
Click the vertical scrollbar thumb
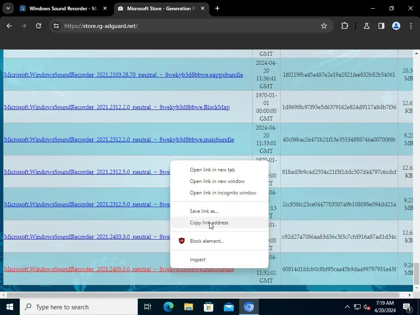pos(416,274)
